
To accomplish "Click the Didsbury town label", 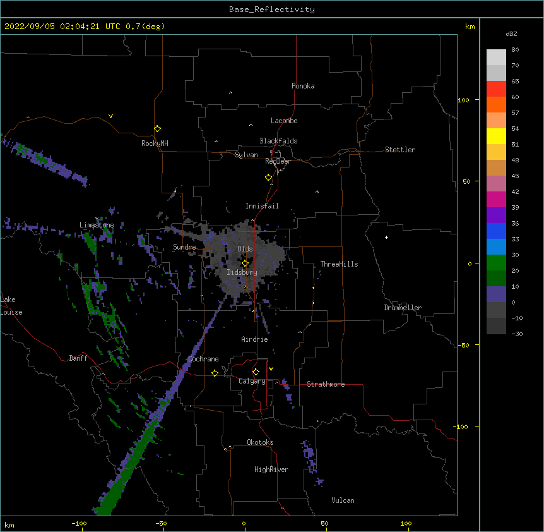I will pos(242,272).
